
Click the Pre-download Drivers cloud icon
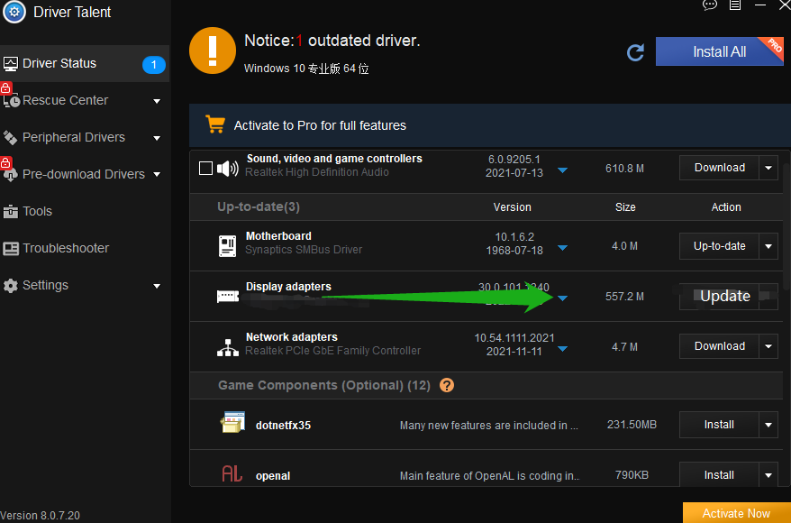point(11,175)
